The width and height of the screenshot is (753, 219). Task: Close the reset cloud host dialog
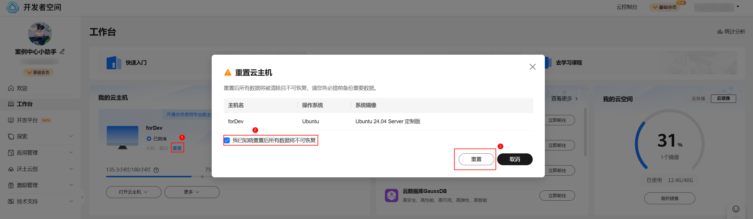[x=532, y=67]
